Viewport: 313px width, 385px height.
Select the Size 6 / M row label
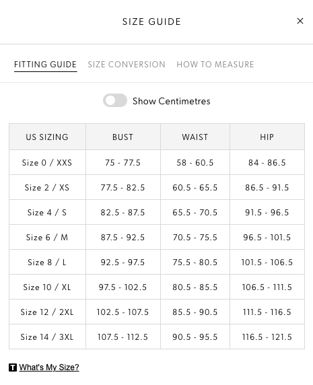tap(47, 238)
